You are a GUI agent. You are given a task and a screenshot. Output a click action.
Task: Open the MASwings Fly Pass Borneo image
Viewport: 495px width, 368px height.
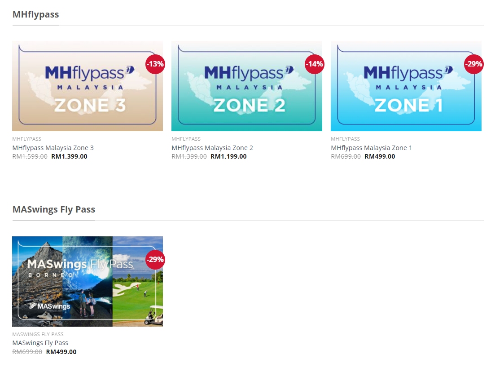point(87,281)
